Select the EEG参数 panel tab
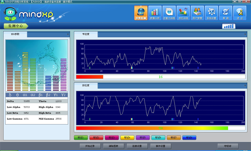This screenshot has width=251, height=151. [16, 34]
